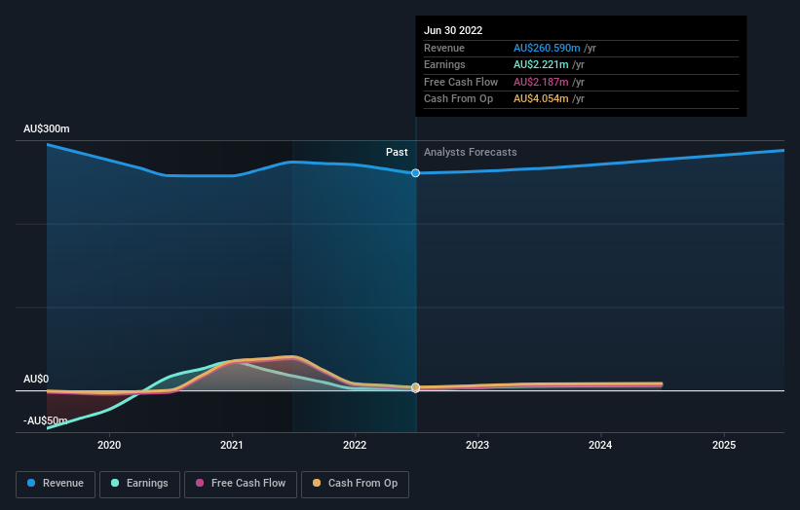Image resolution: width=800 pixels, height=510 pixels.
Task: Click the earnings value AU$2.221m in tooltip
Action: click(541, 64)
